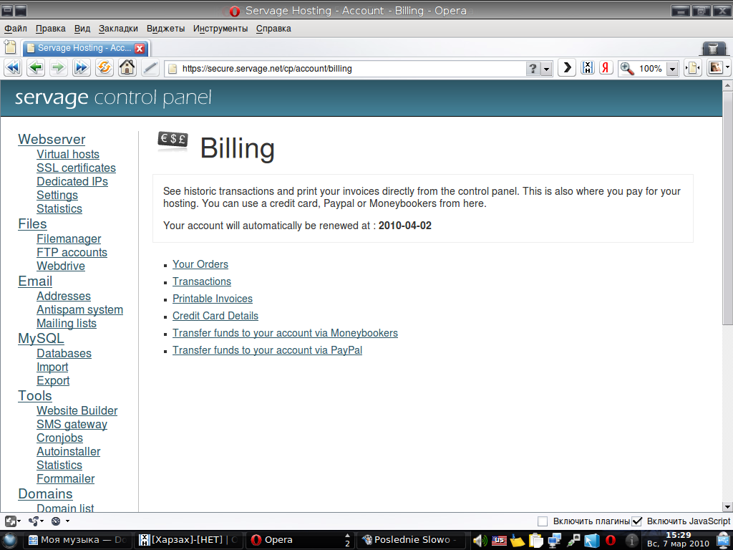733x550 pixels.
Task: Click the Fast Forward navigation button
Action: tap(81, 68)
